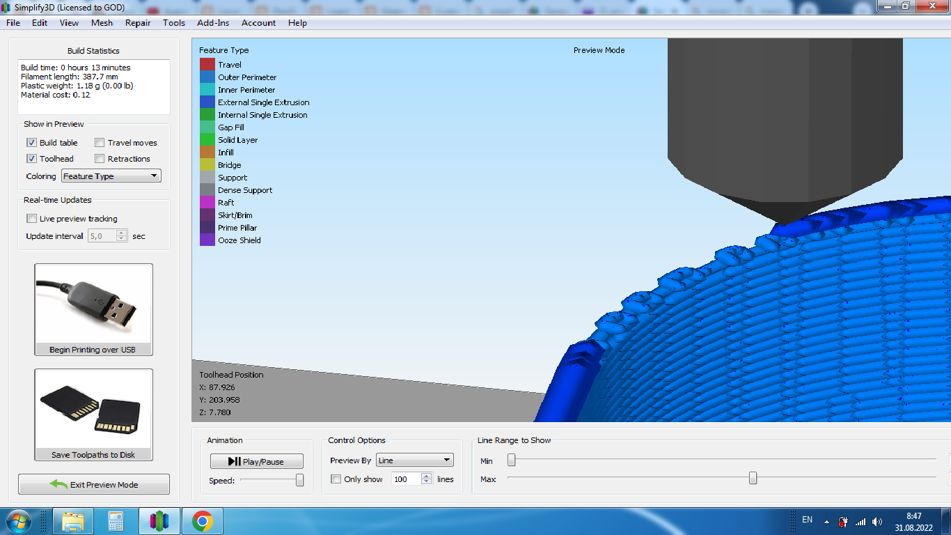Click the taskbar clock showing 8:47

[x=913, y=516]
